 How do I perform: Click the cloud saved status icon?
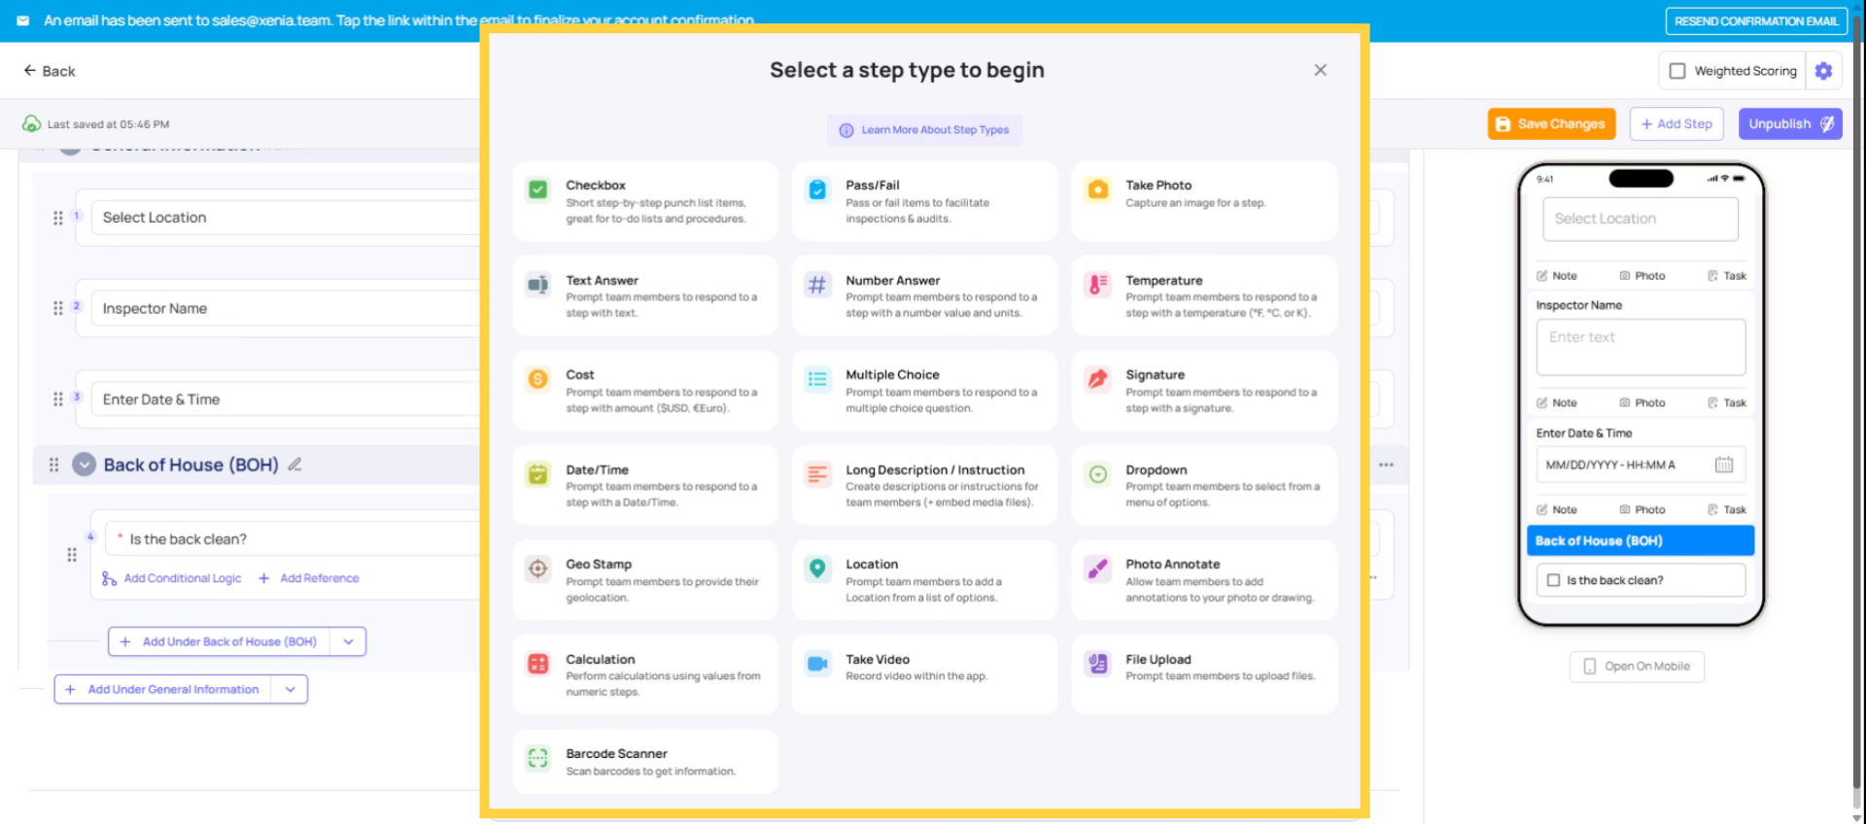tap(32, 123)
